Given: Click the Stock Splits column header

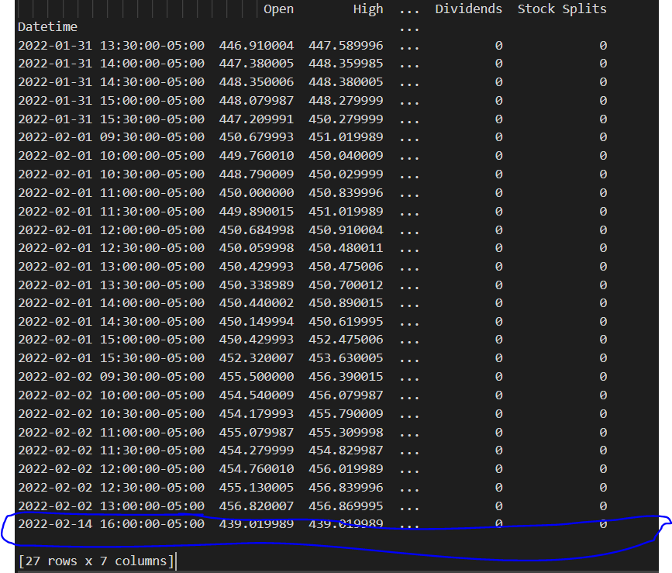Looking at the screenshot, I should 562,9.
